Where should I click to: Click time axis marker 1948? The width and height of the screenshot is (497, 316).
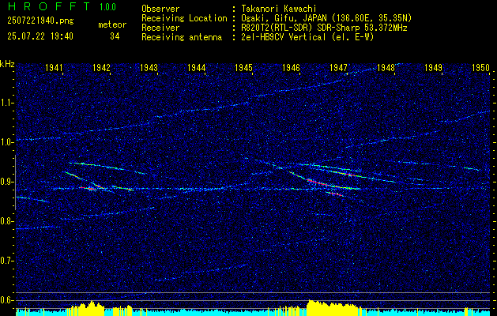pos(386,67)
